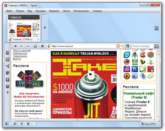
Task: Click the Back navigation arrow
Action: [16, 46]
